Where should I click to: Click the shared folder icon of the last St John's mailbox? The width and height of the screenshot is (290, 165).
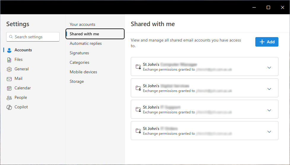pyautogui.click(x=138, y=131)
